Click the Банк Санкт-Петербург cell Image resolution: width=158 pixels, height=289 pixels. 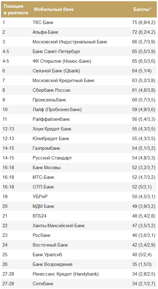coord(57,51)
